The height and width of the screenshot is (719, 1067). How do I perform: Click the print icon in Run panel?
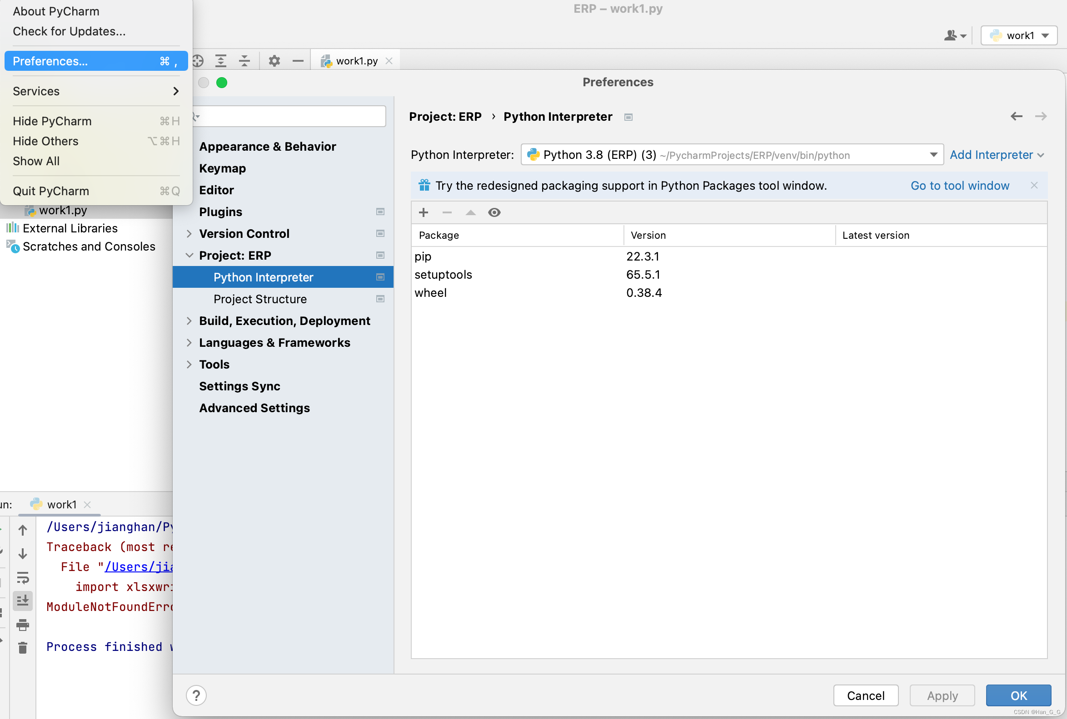22,625
